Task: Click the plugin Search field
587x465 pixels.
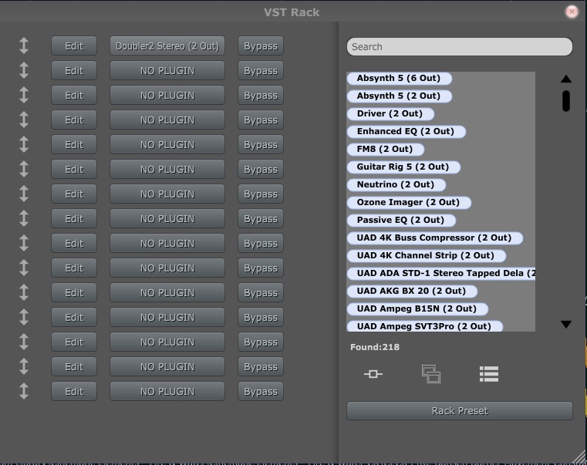Action: tap(460, 47)
